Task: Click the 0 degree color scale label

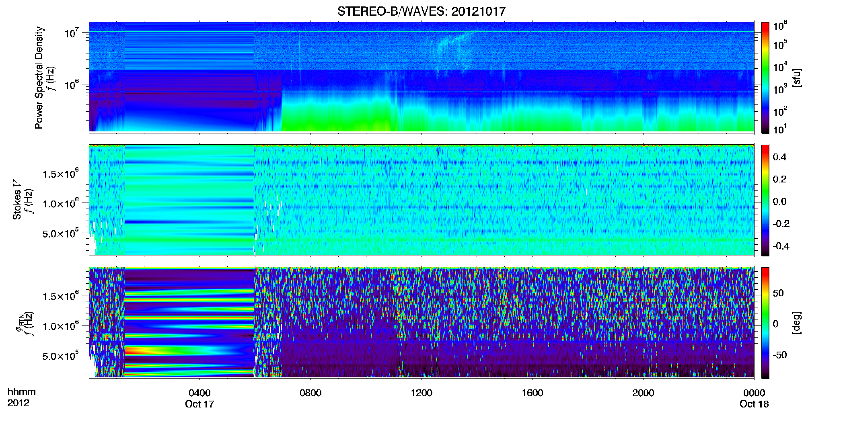Action: pos(775,324)
